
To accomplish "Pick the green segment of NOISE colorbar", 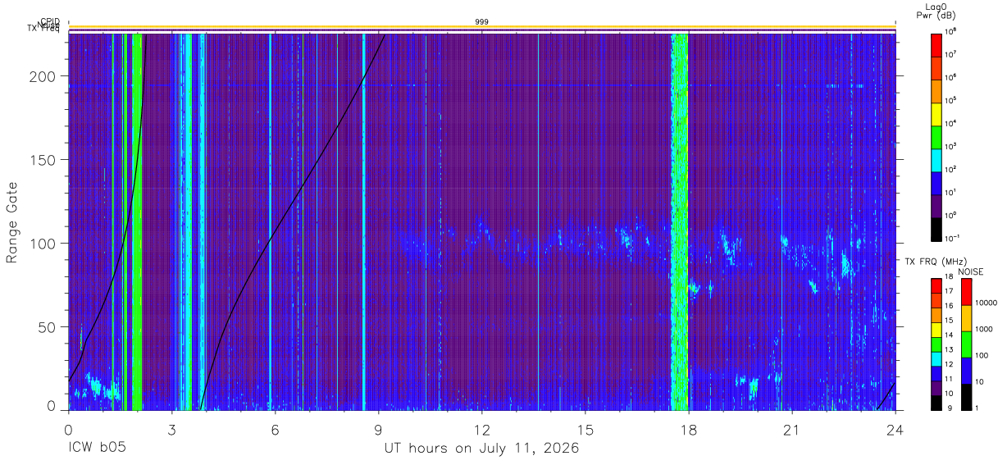I will click(966, 344).
